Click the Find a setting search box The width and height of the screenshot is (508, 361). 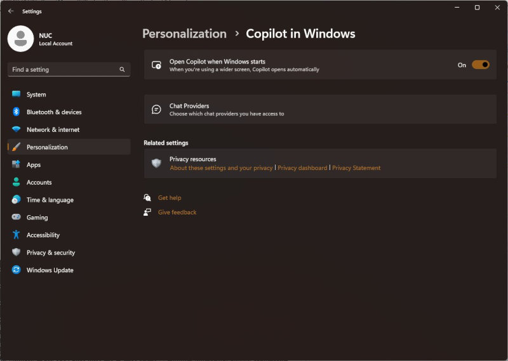click(x=63, y=70)
